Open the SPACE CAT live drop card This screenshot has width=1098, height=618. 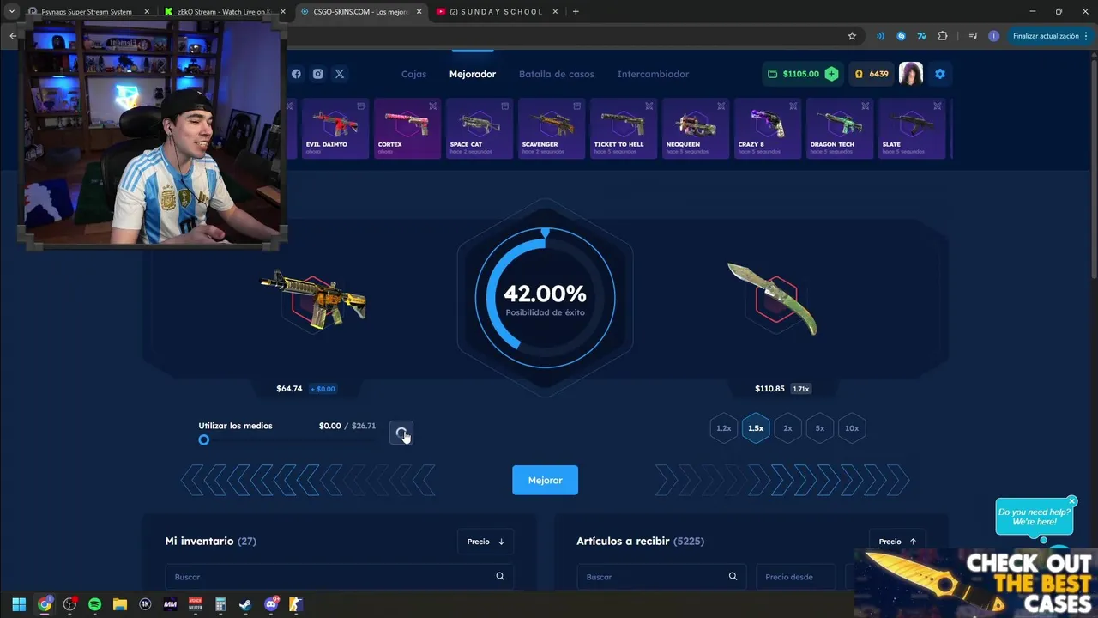tap(479, 129)
